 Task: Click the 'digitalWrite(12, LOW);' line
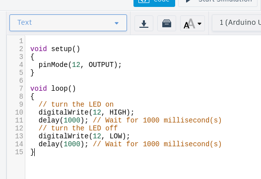coord(84,136)
